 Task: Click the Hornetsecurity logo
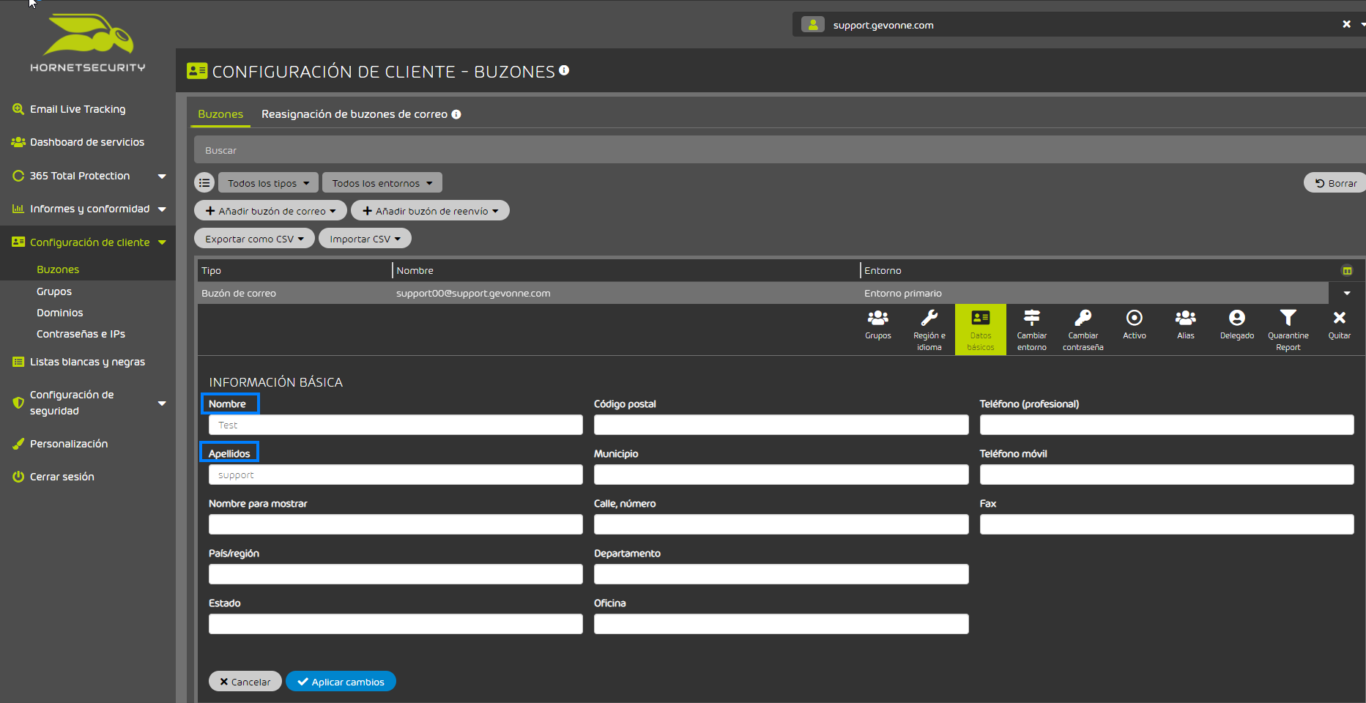click(88, 43)
